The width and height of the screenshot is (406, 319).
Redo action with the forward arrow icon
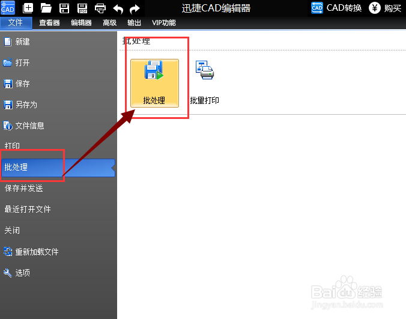pos(135,9)
